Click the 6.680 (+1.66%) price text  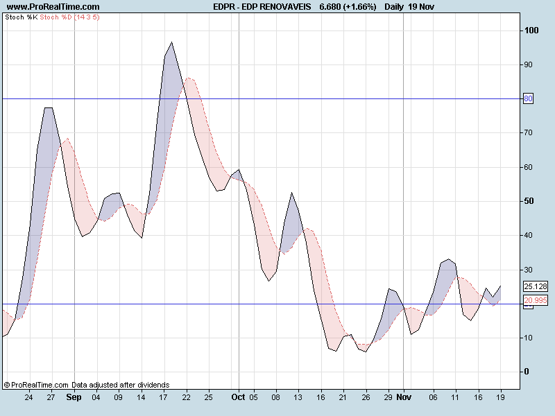(x=348, y=7)
